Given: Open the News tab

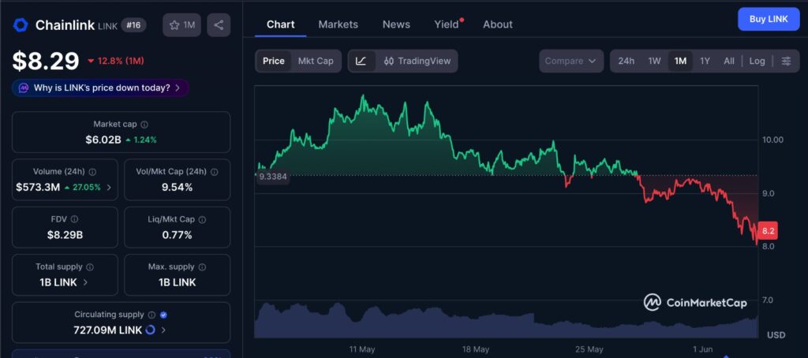Looking at the screenshot, I should tap(396, 24).
